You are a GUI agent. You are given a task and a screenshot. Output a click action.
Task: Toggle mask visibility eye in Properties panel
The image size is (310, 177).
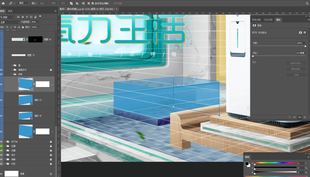[299, 117]
